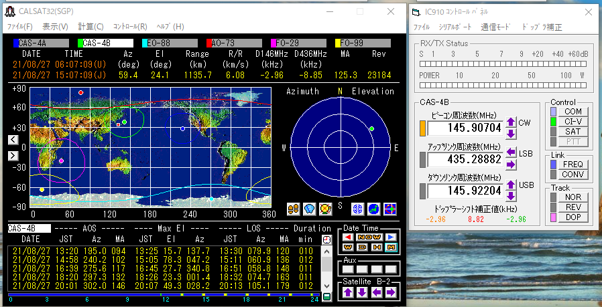The image size is (602, 307).
Task: Click Satellite up purple arrow
Action: 348,292
